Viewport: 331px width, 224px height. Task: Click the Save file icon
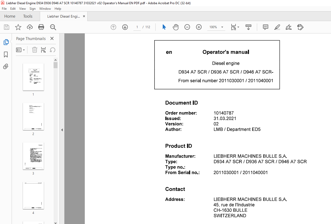tap(7, 27)
